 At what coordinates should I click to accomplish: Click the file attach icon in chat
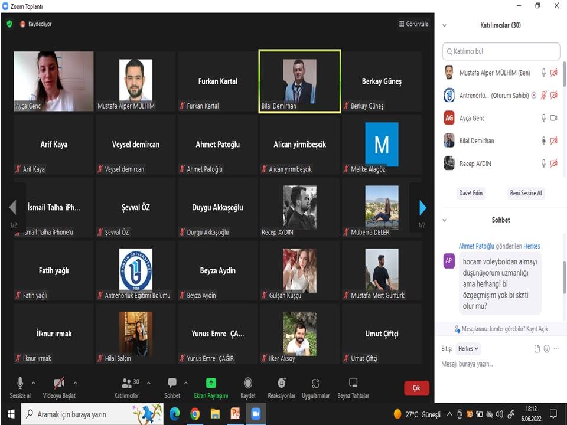click(537, 349)
